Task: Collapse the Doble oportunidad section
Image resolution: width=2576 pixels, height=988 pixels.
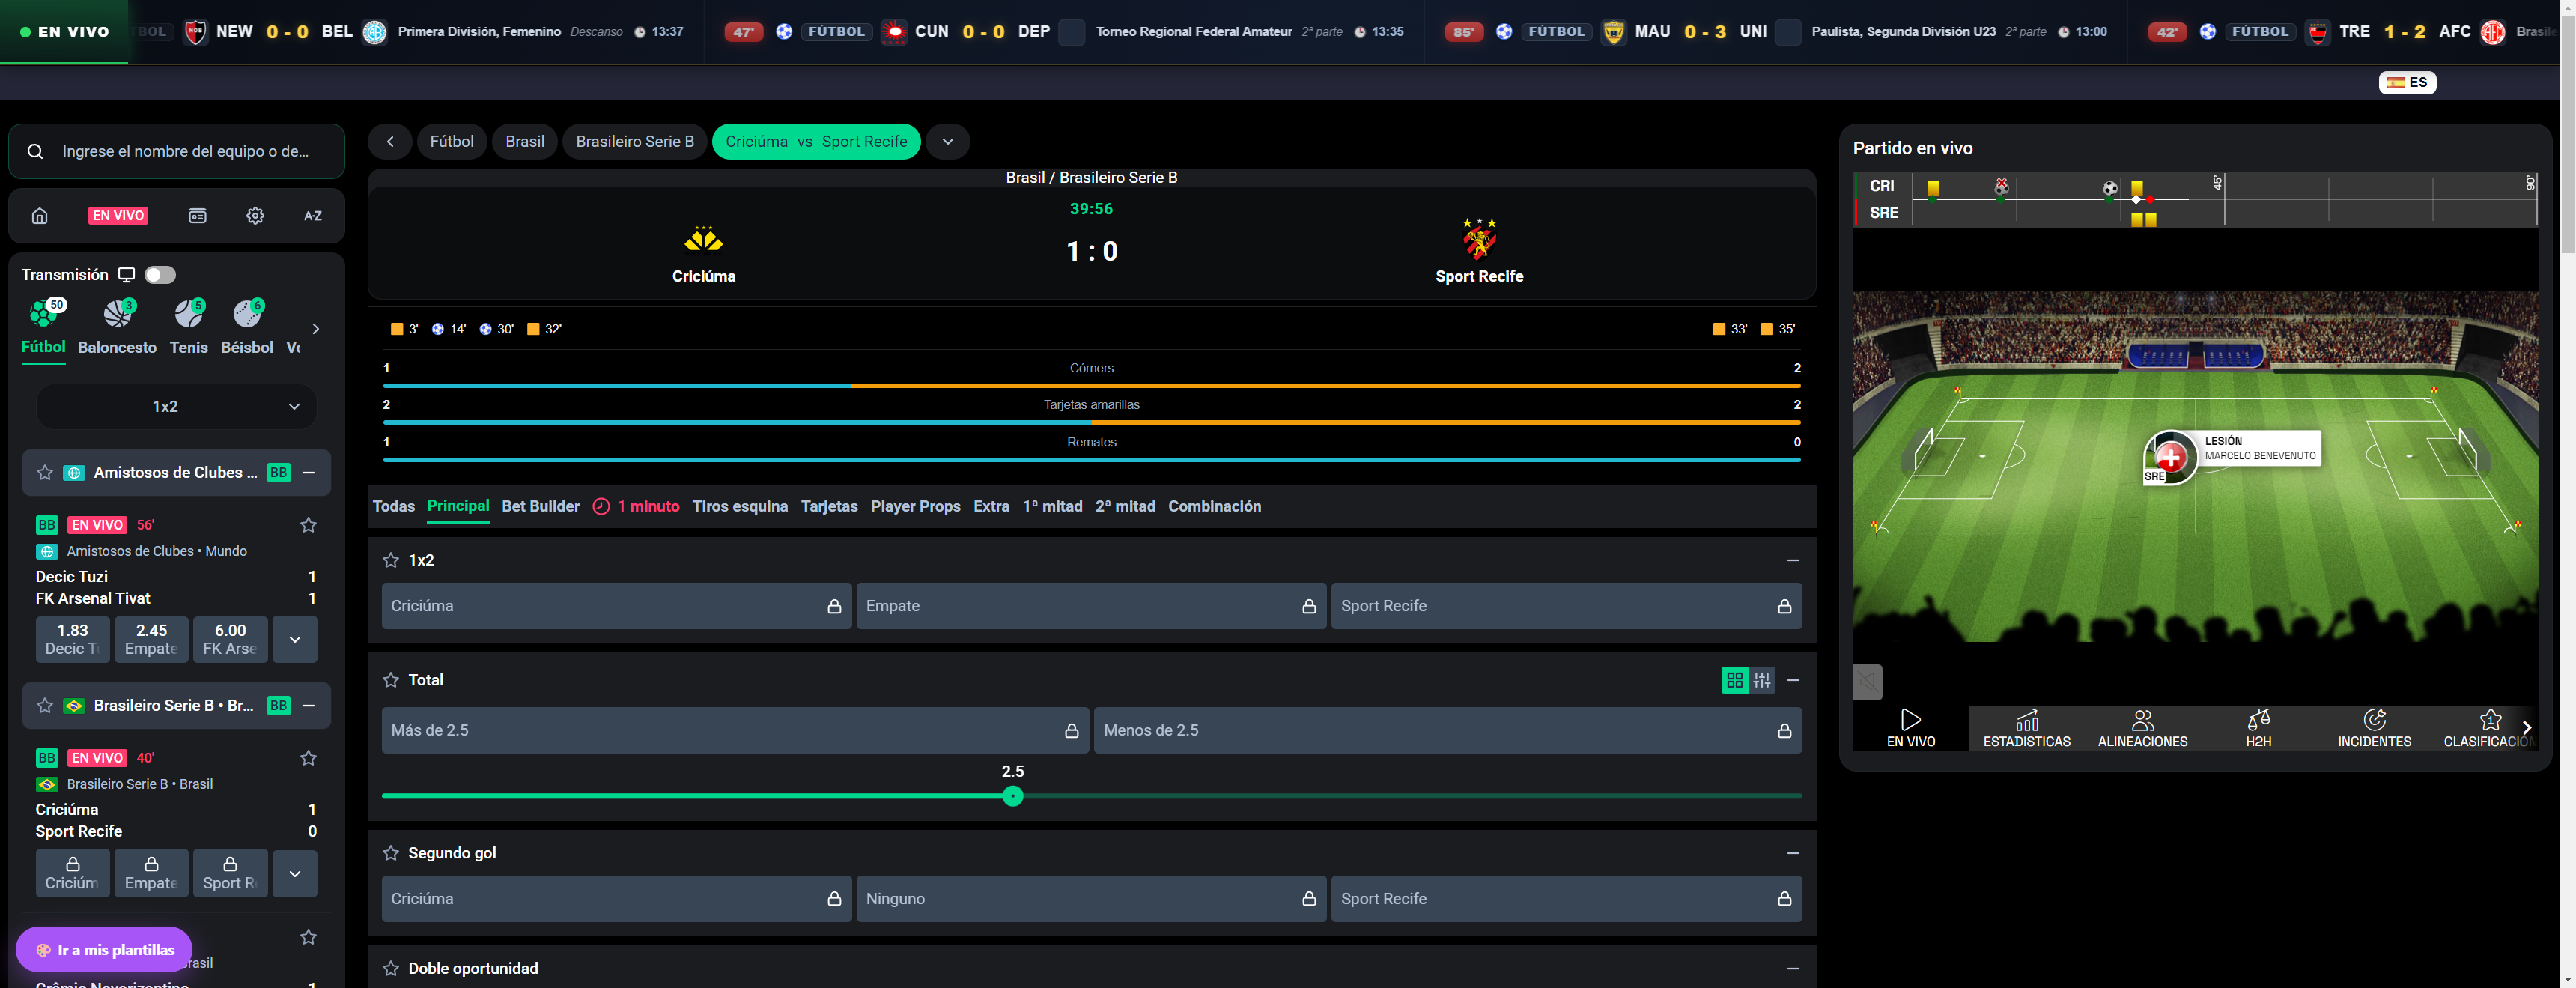Action: click(x=1793, y=969)
